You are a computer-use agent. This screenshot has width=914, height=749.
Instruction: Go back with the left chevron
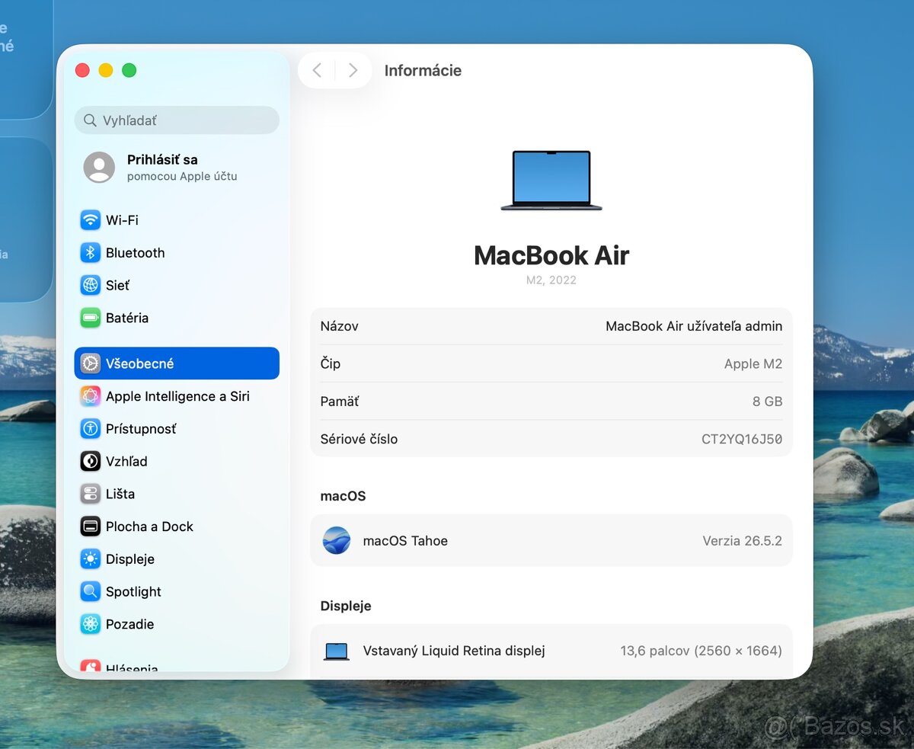click(317, 70)
